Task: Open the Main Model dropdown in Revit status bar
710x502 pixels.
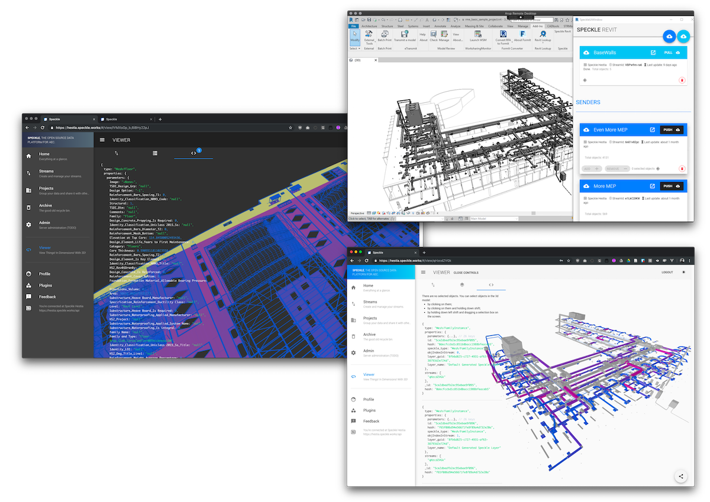Action: [492, 219]
